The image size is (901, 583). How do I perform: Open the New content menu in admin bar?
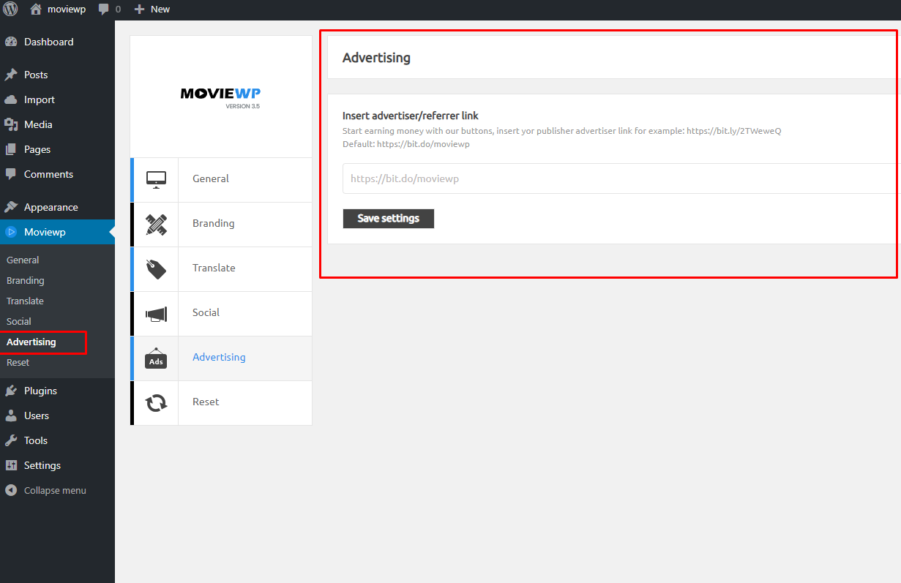tap(152, 10)
